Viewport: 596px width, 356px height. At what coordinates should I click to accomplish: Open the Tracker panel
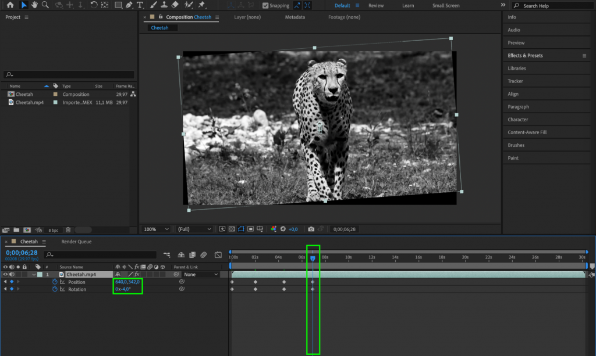click(x=515, y=81)
